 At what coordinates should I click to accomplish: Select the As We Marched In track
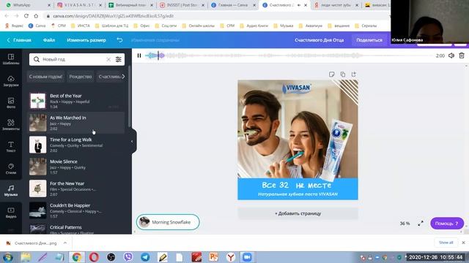point(76,123)
